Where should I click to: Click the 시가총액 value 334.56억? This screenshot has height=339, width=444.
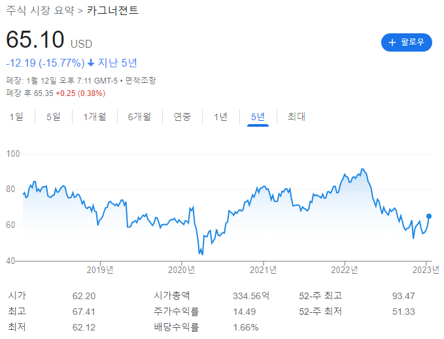coord(251,296)
